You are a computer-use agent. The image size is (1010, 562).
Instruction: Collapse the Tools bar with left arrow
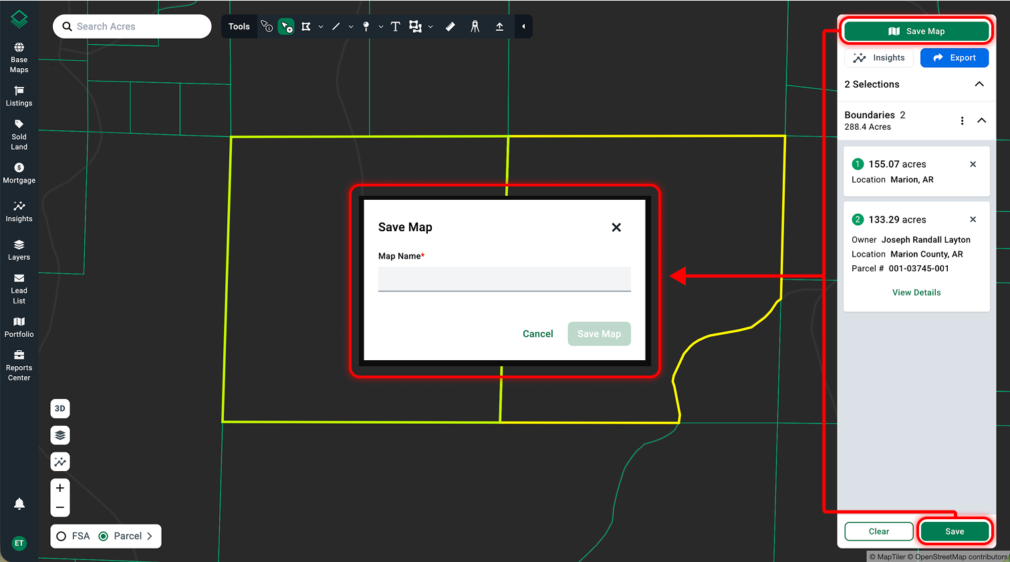coord(523,27)
